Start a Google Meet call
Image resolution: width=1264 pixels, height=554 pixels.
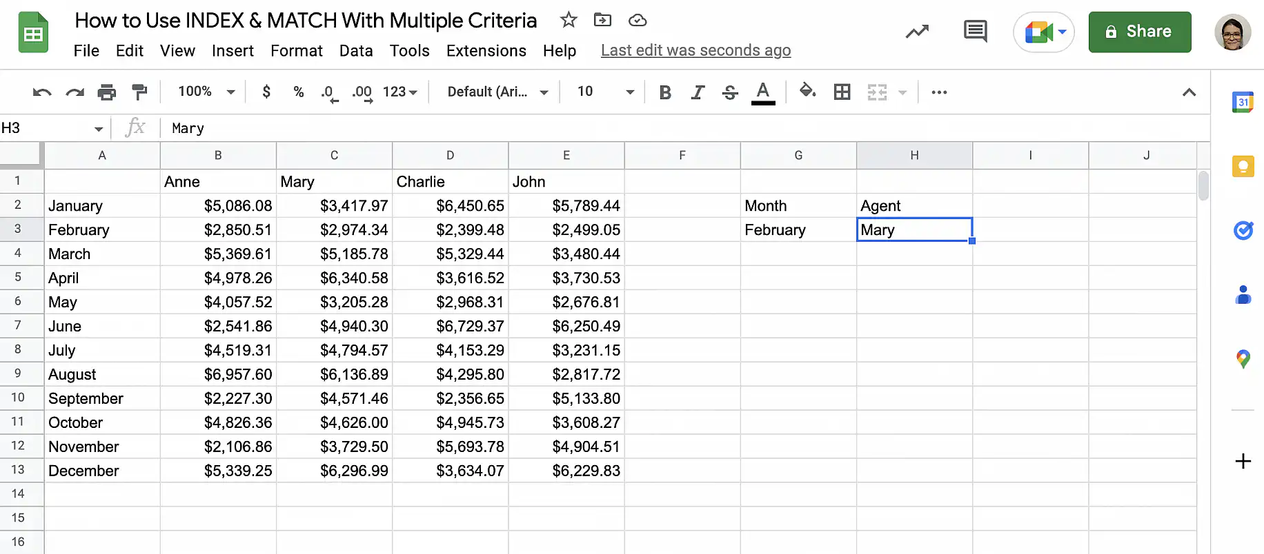pyautogui.click(x=1044, y=32)
